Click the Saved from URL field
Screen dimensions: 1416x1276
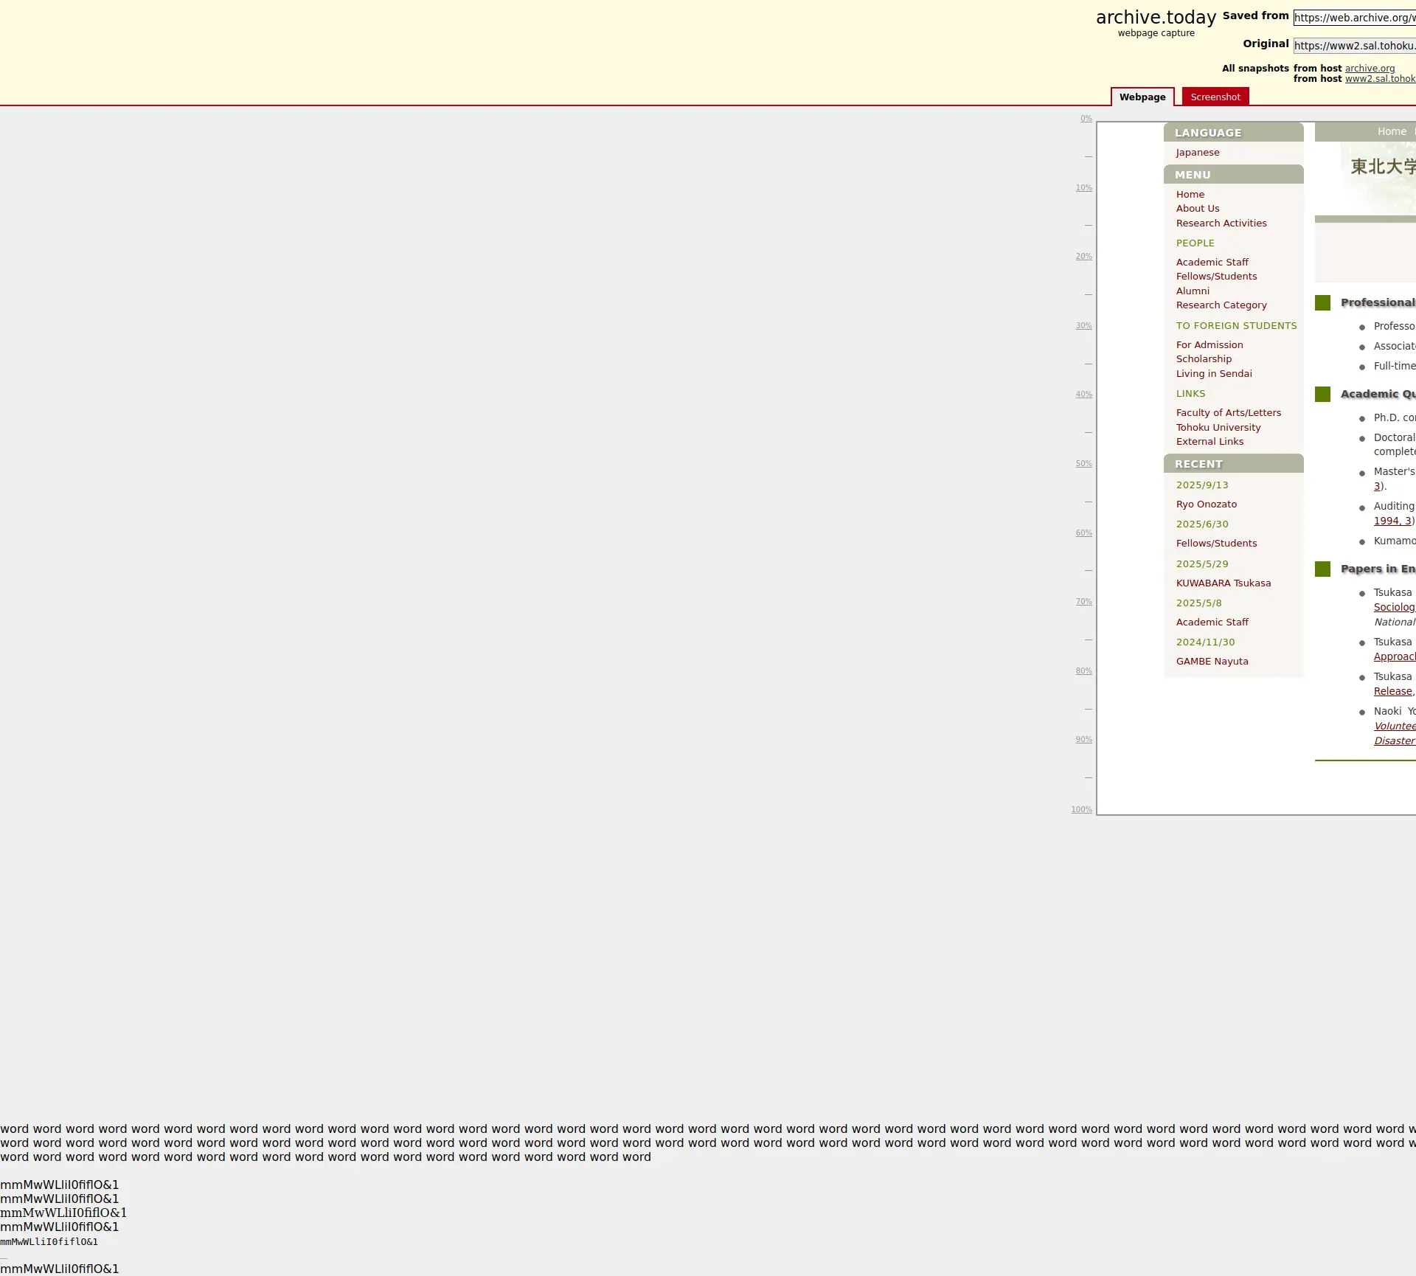click(x=1354, y=18)
